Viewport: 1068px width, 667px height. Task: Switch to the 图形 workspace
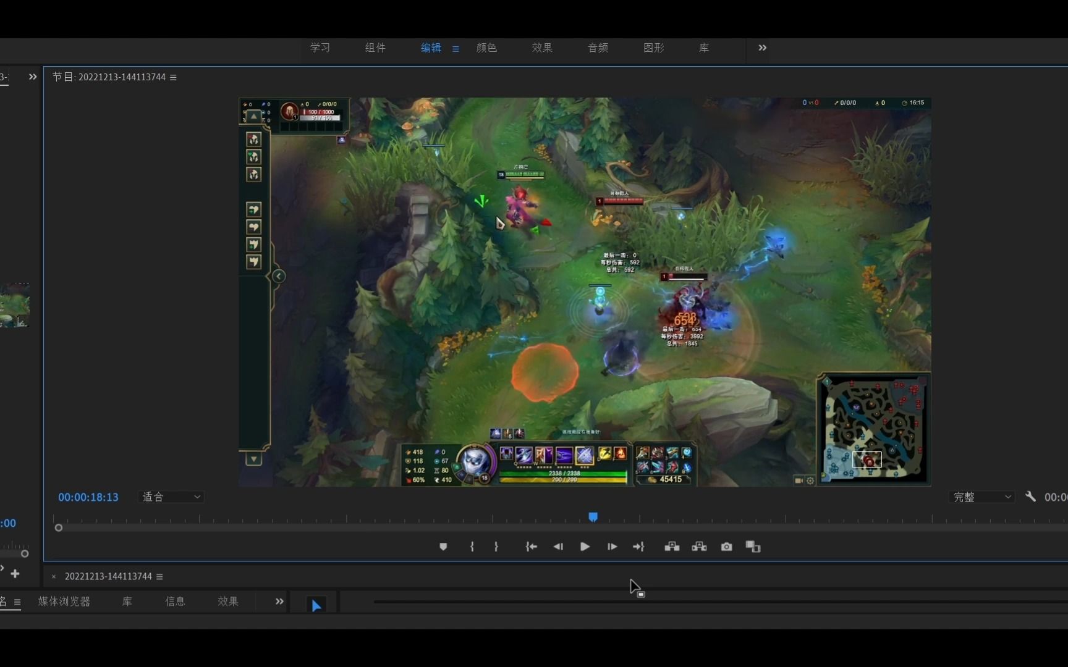click(x=654, y=48)
